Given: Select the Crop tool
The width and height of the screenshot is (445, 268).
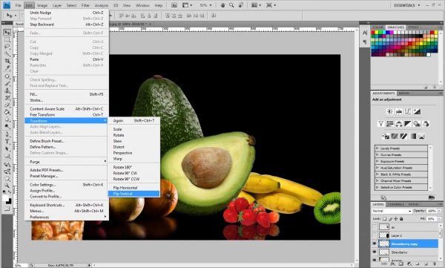Looking at the screenshot, I should point(7,61).
